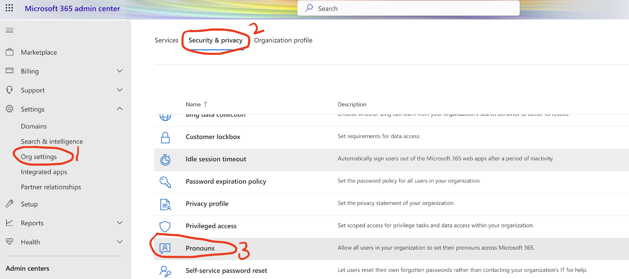Open Privacy profile setting
Image resolution: width=629 pixels, height=279 pixels.
pos(207,204)
